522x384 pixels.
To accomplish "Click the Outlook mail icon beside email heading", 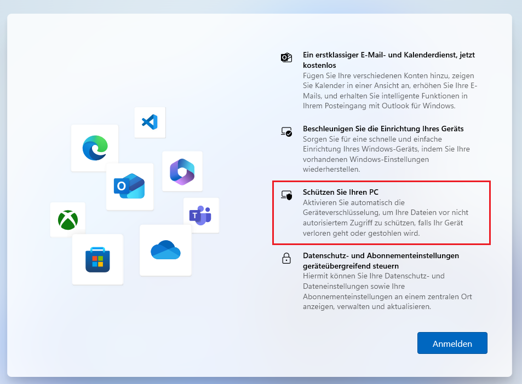I will [x=286, y=57].
